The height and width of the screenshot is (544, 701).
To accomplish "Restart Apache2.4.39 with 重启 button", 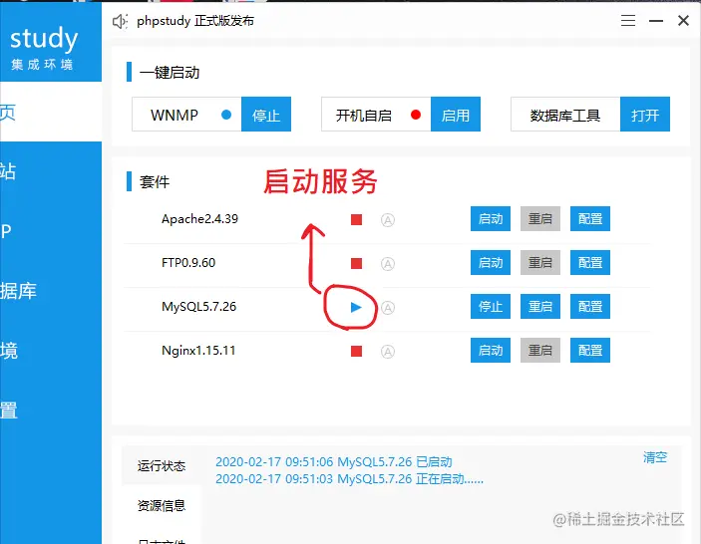I will click(x=540, y=219).
